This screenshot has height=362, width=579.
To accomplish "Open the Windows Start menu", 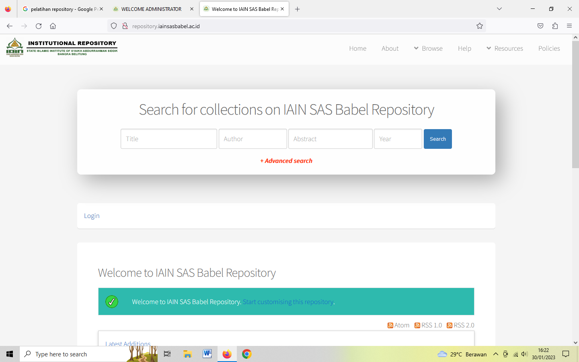I will click(10, 354).
